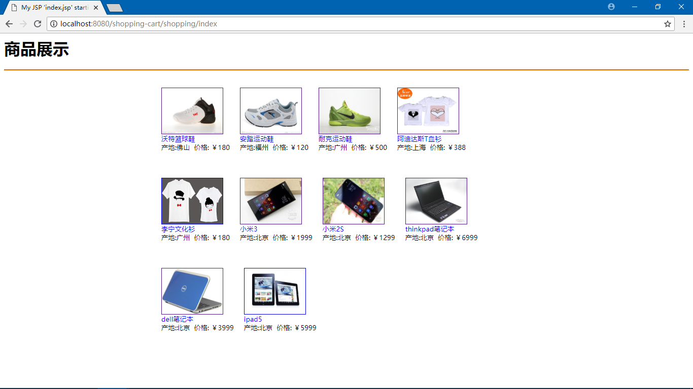Open the Chrome user profile icon

[x=611, y=7]
